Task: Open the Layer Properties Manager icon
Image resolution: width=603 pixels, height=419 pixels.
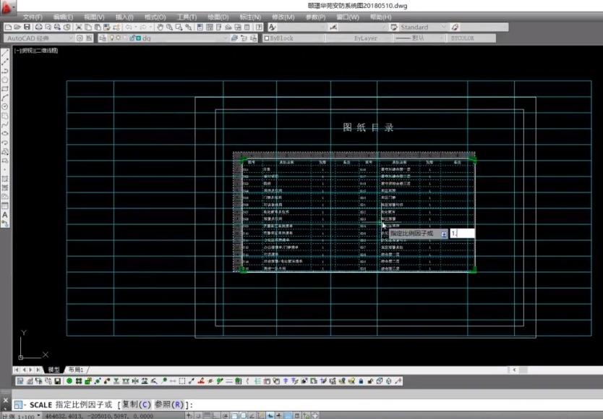Action: 103,38
